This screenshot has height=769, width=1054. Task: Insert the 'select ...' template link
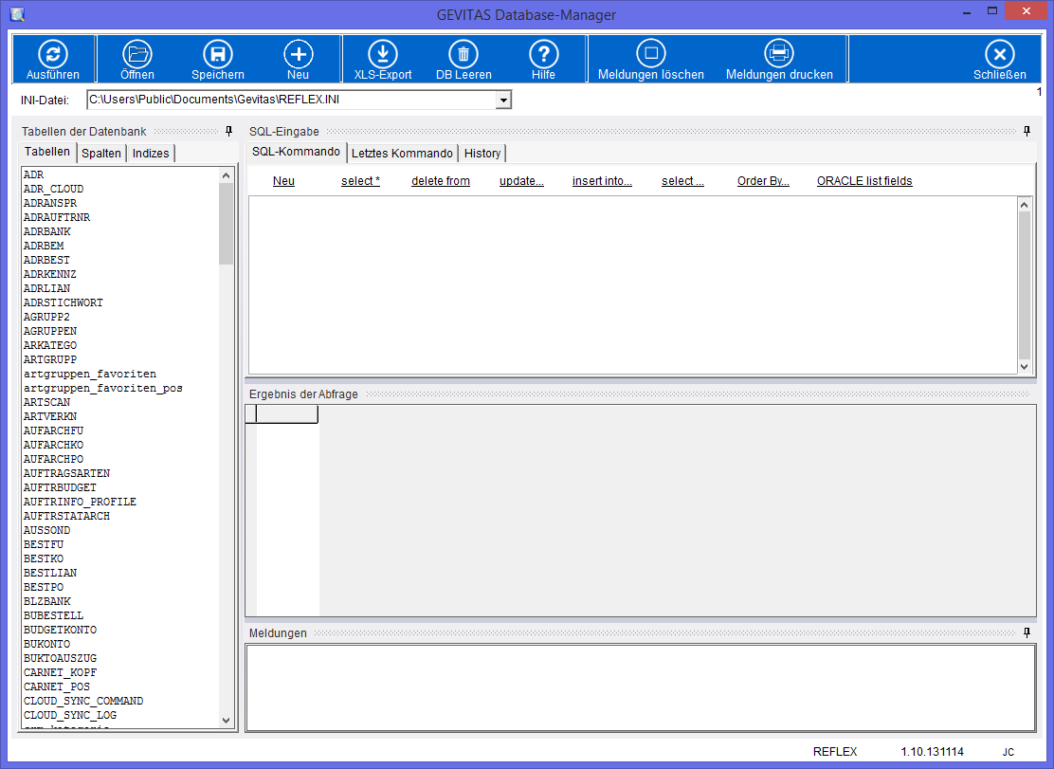coord(683,181)
